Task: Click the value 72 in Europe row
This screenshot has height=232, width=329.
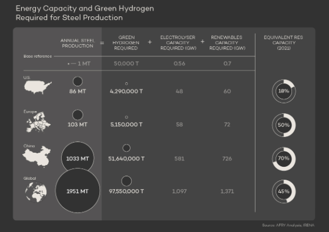Action: coord(227,125)
